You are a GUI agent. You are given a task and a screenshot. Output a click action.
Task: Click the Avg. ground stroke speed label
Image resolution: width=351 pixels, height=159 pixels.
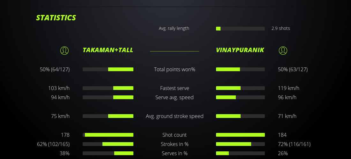[175, 116]
